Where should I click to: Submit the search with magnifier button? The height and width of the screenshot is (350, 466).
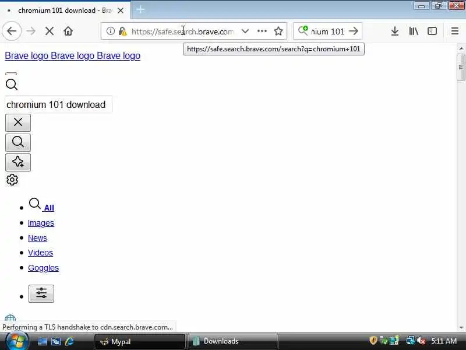coord(18,142)
